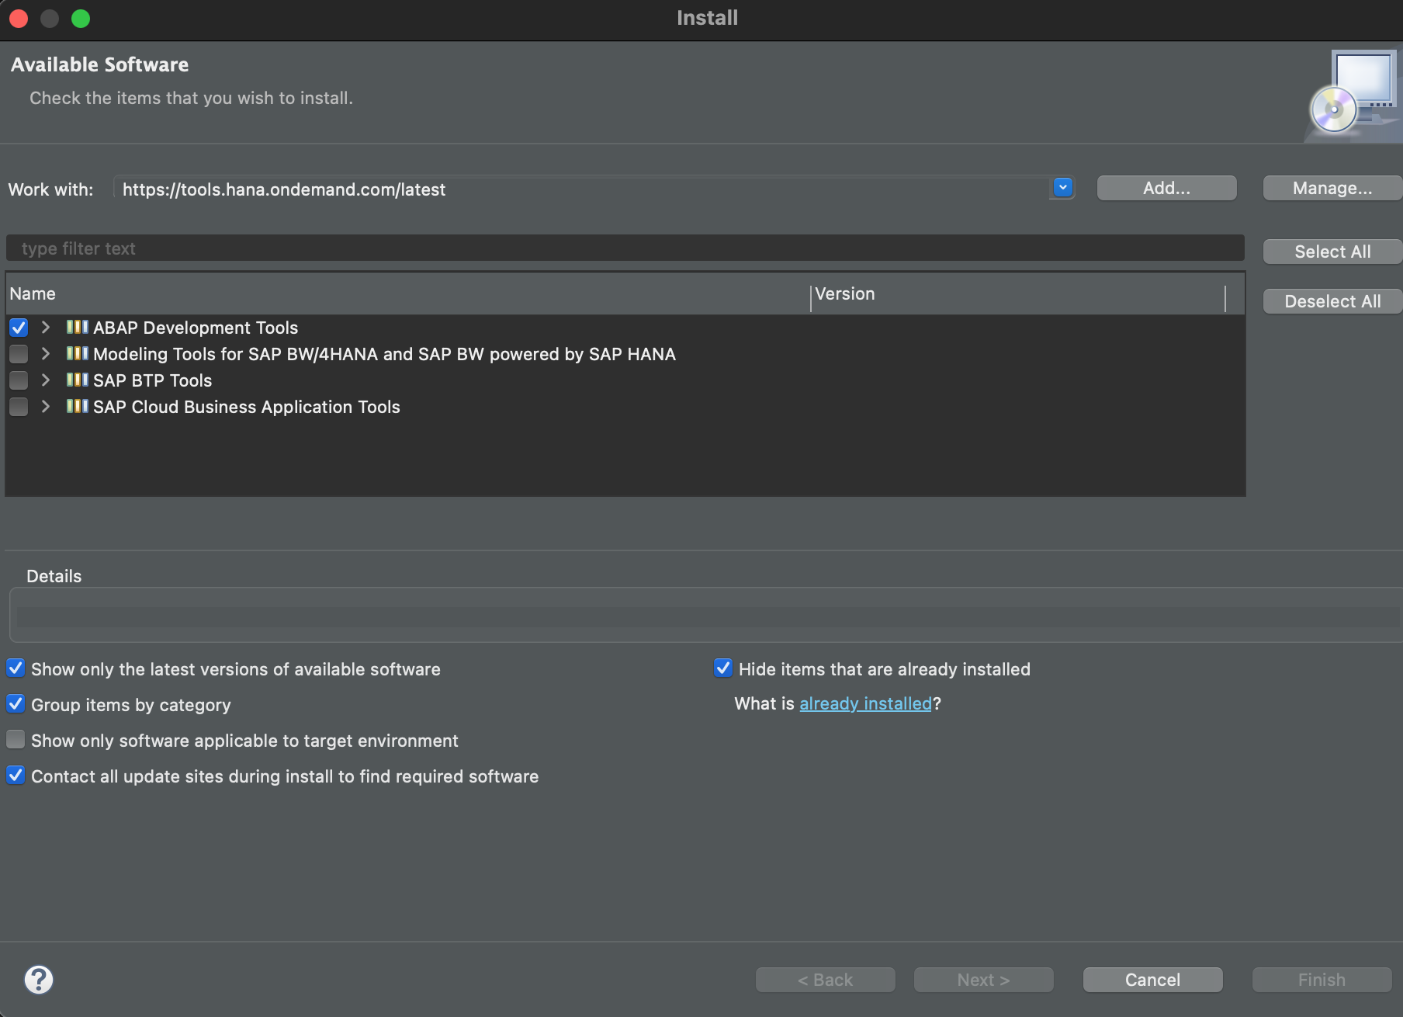Open help via the question mark icon

(x=39, y=980)
